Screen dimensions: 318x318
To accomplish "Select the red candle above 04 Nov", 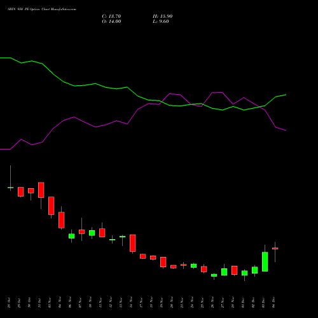I will pos(62,220).
